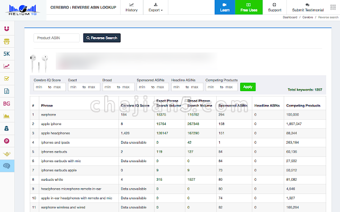Click Sponsored ASINs min filter field
340x212 pixels.
pos(143,87)
